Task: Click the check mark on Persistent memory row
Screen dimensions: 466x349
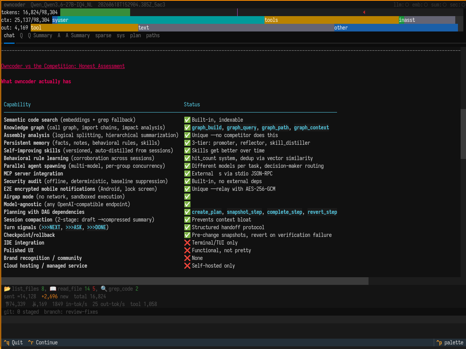Action: tap(187, 143)
